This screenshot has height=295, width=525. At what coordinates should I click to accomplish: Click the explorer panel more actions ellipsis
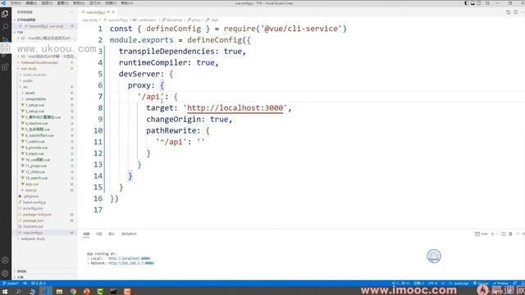pyautogui.click(x=71, y=12)
